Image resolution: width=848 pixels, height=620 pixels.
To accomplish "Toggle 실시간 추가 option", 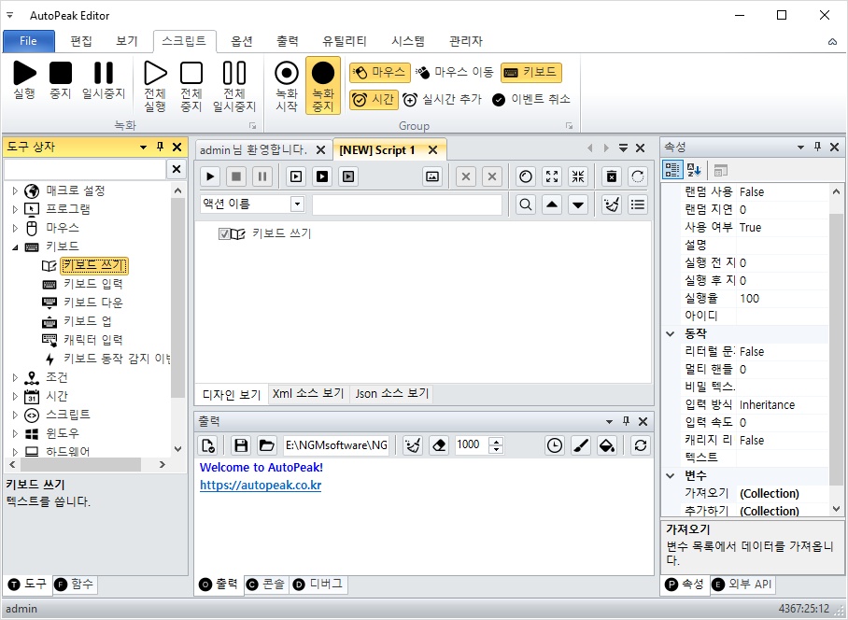I will click(443, 100).
